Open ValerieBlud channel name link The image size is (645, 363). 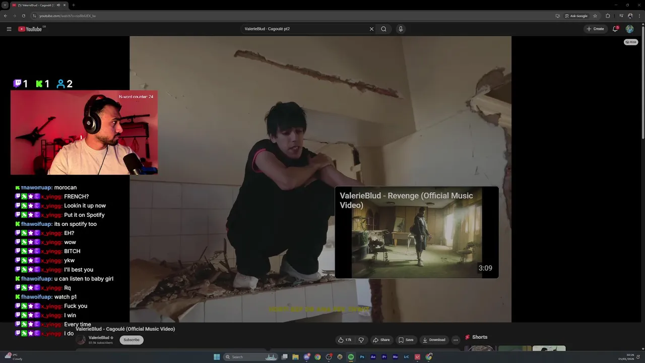point(99,338)
